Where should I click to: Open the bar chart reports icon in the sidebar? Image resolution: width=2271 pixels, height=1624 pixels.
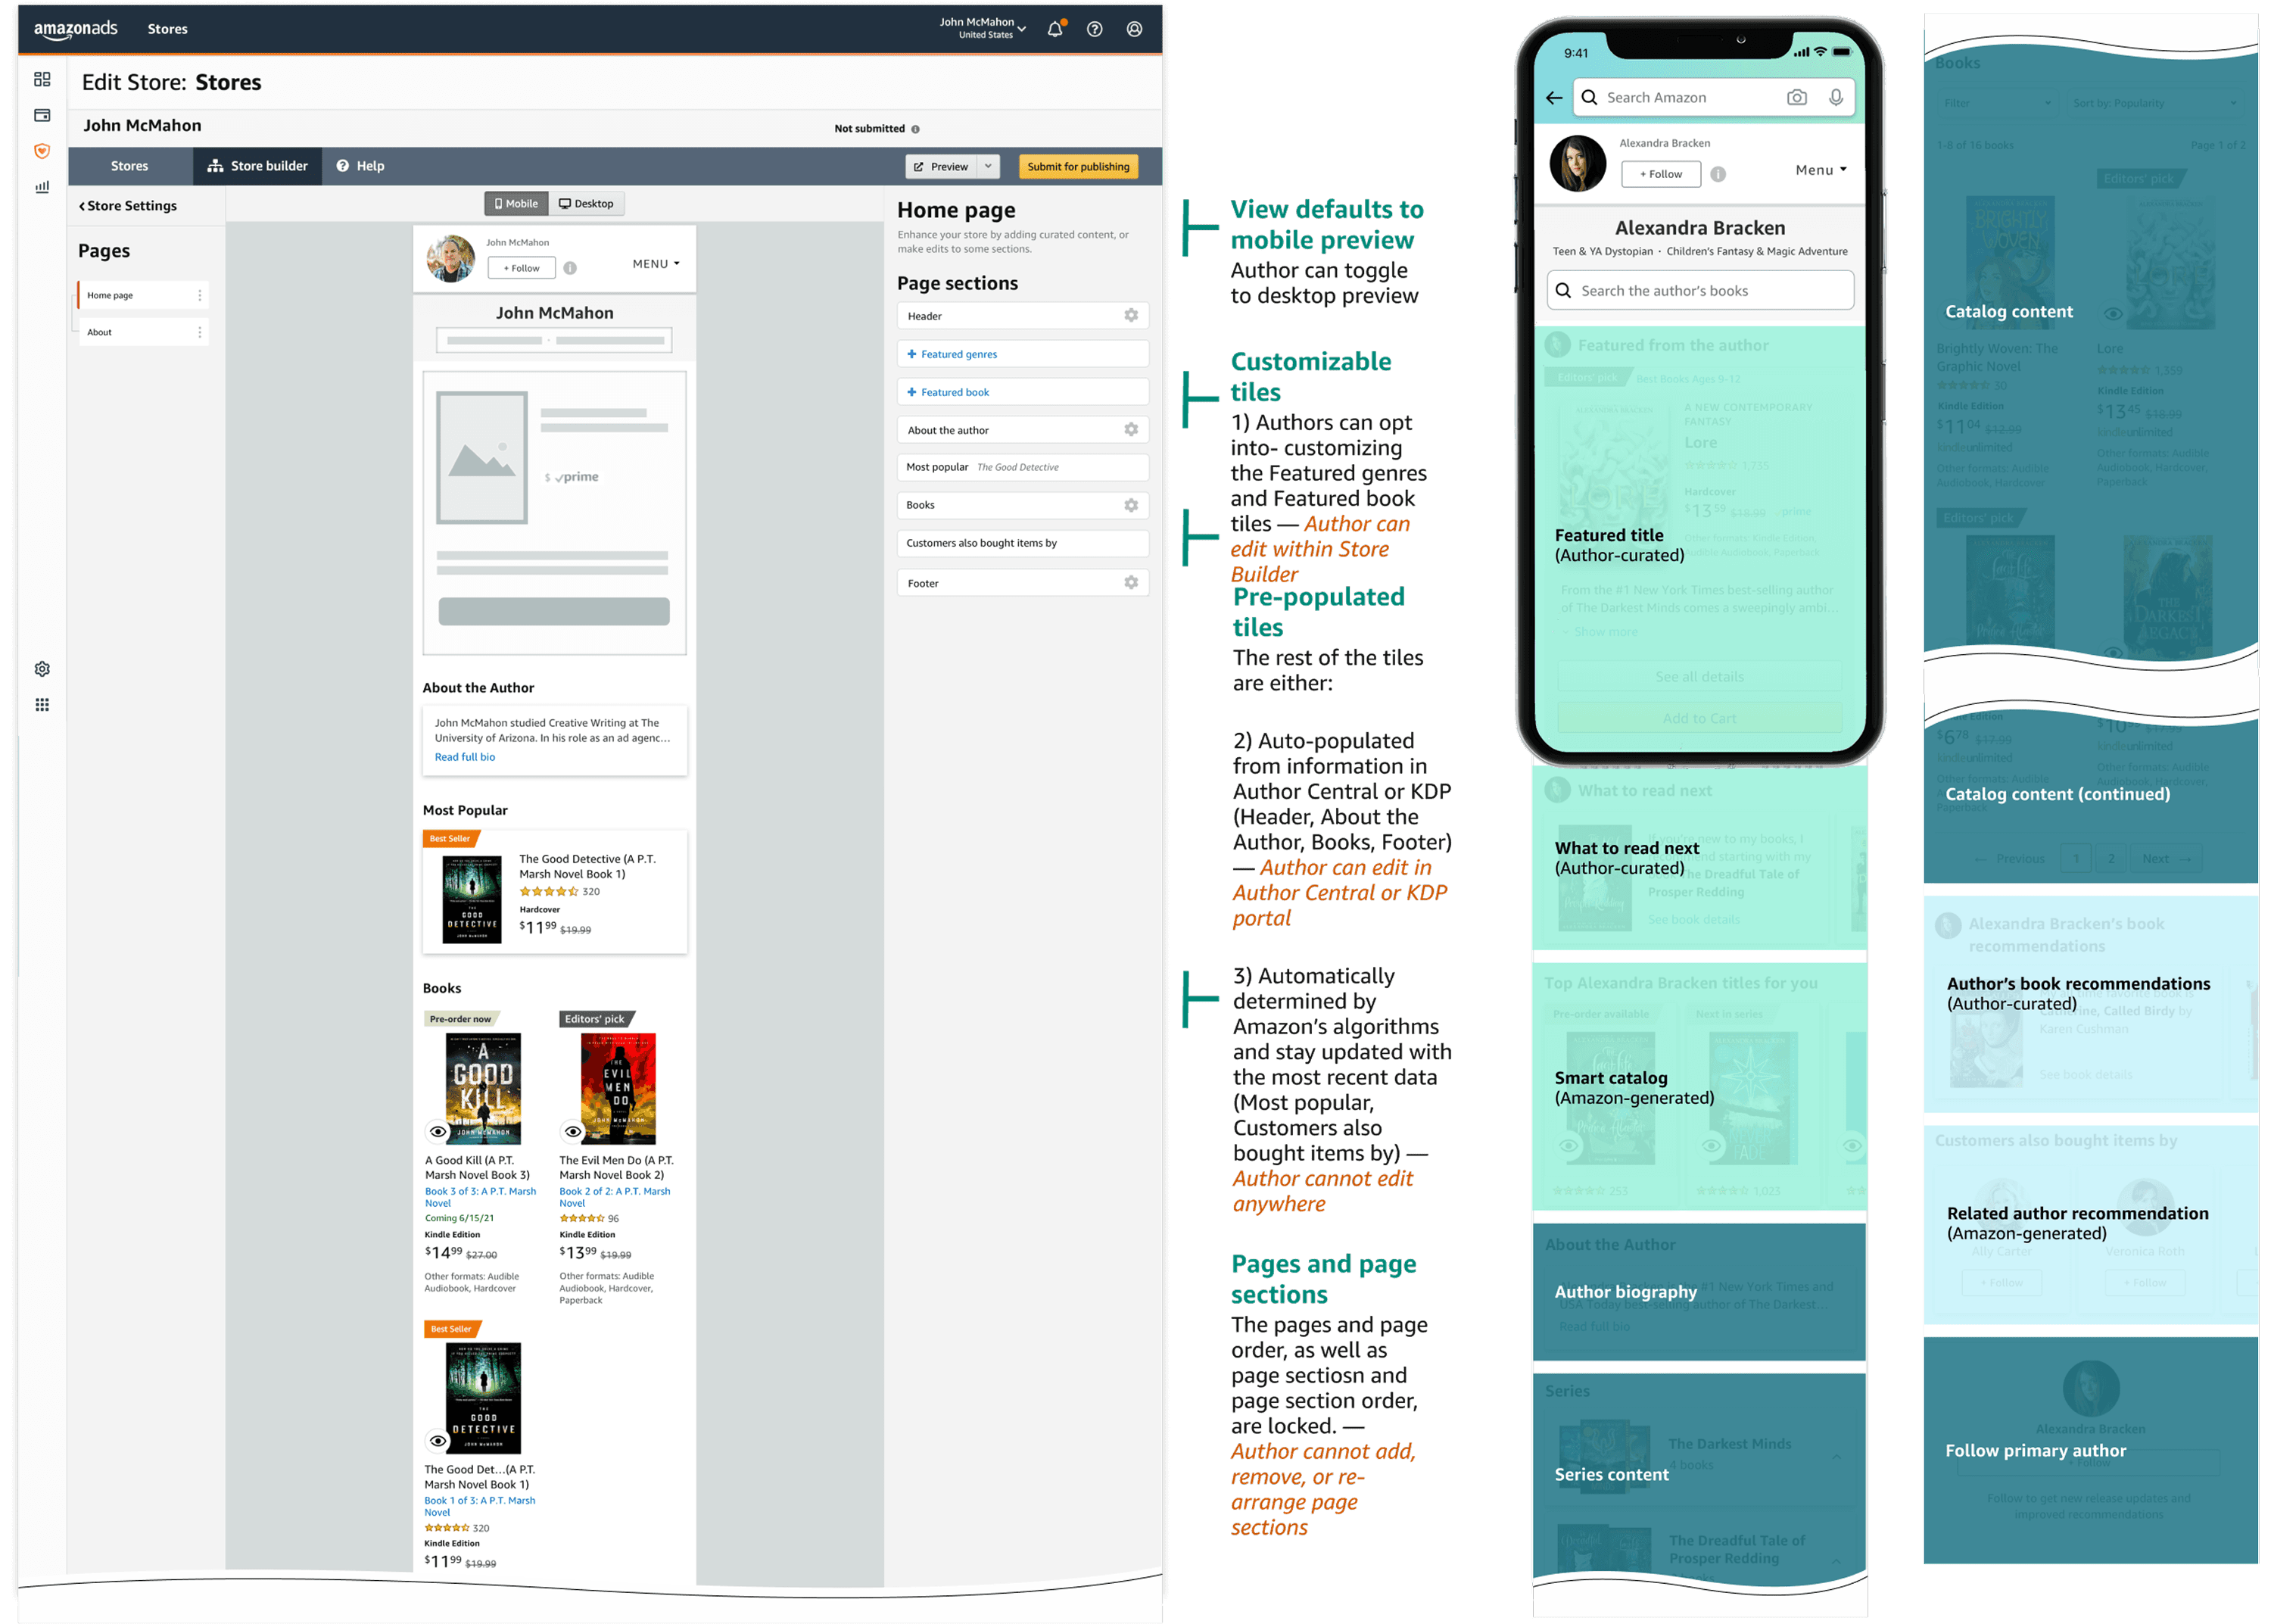(42, 187)
